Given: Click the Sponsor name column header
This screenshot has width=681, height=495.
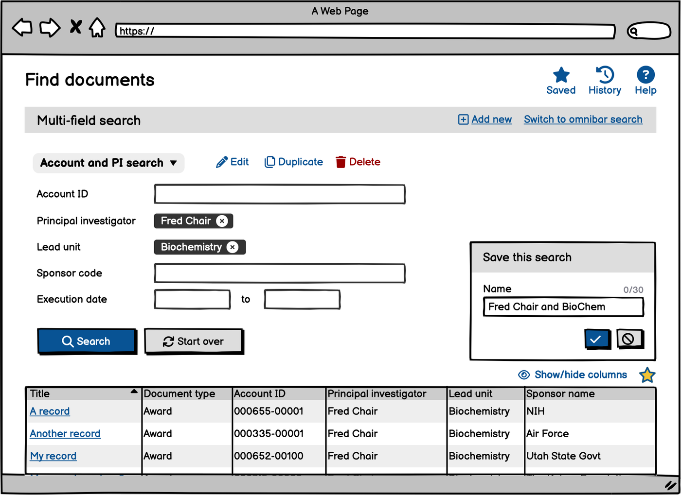Looking at the screenshot, I should (591, 393).
